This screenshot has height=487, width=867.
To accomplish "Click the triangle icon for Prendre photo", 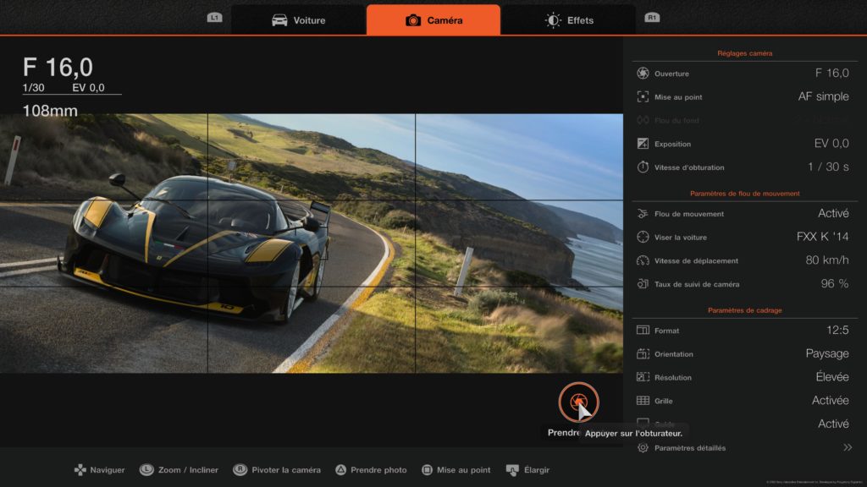I will tap(340, 470).
